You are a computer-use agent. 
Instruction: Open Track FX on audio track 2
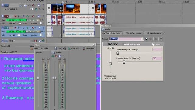point(28,16)
